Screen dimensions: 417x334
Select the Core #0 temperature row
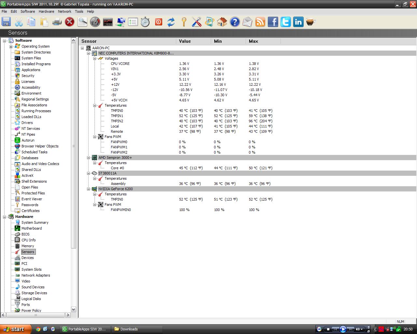pyautogui.click(x=117, y=168)
